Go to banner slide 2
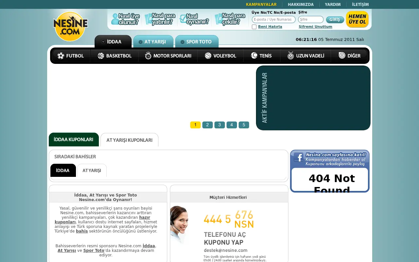The height and width of the screenshot is (262, 419). pos(208,125)
